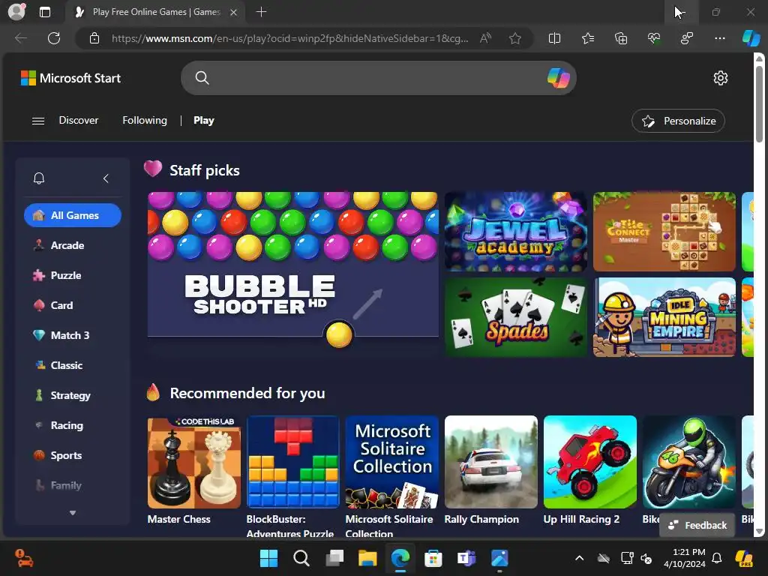Open Microsoft Store from taskbar
Screen dimensions: 768x576
coord(433,558)
